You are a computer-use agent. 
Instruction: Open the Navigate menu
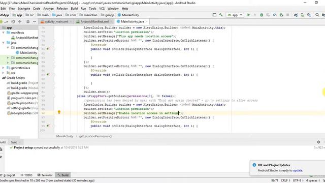[x=24, y=9]
